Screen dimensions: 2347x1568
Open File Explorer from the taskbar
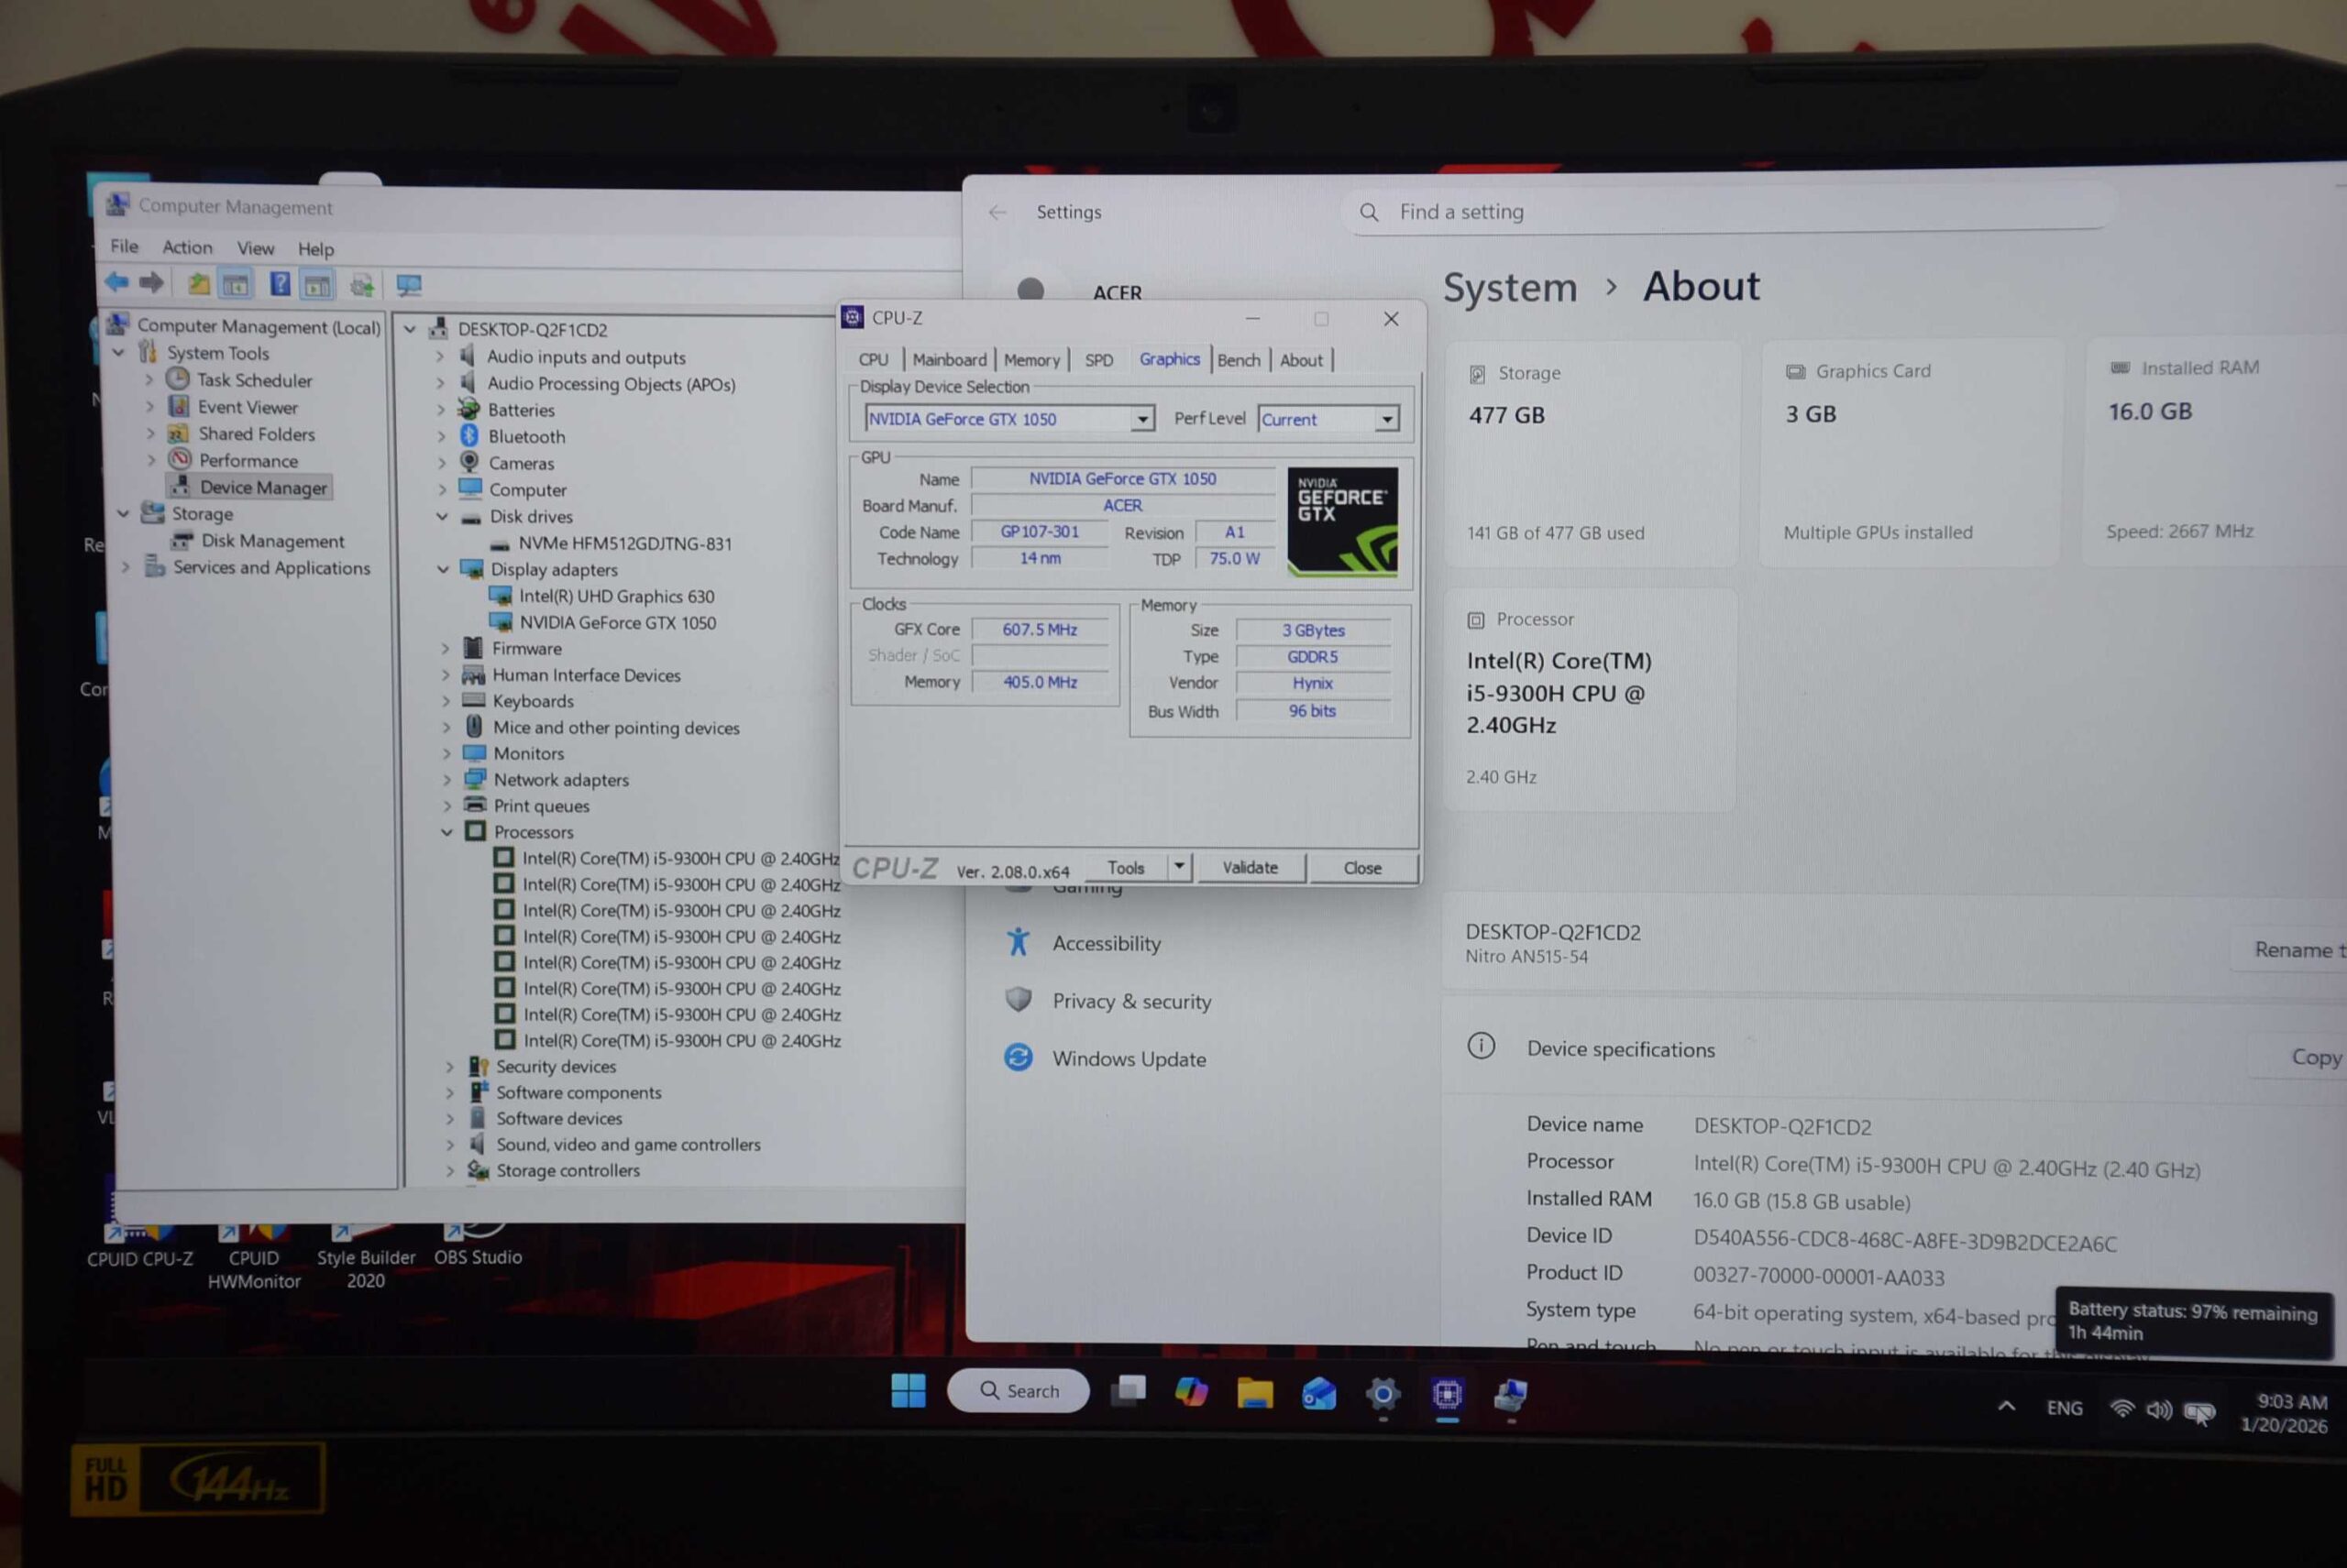point(1254,1393)
